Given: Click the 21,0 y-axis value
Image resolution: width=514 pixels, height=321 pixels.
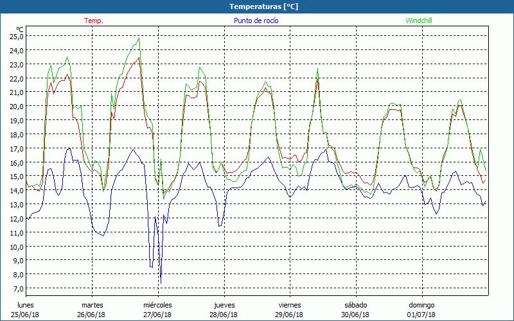Looking at the screenshot, I should pos(17,92).
